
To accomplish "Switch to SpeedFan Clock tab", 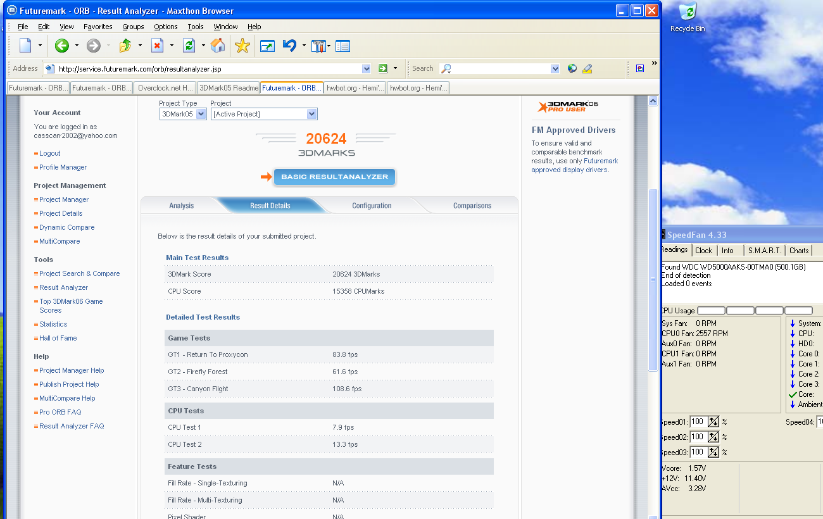I will point(703,251).
